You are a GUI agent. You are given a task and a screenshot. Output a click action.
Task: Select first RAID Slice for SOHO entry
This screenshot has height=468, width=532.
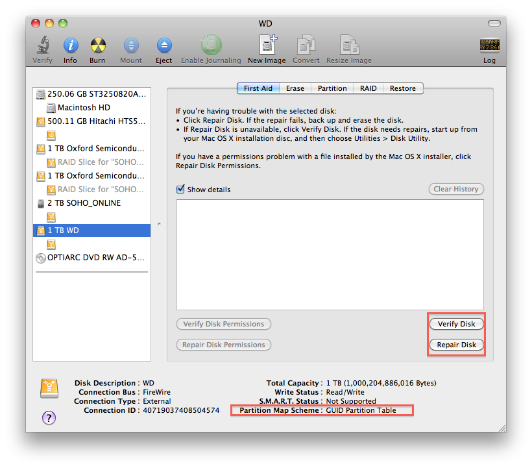coord(91,162)
